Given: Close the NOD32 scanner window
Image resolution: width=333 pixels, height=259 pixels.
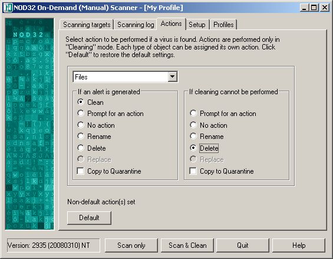Looking at the screenshot, I should (325, 8).
